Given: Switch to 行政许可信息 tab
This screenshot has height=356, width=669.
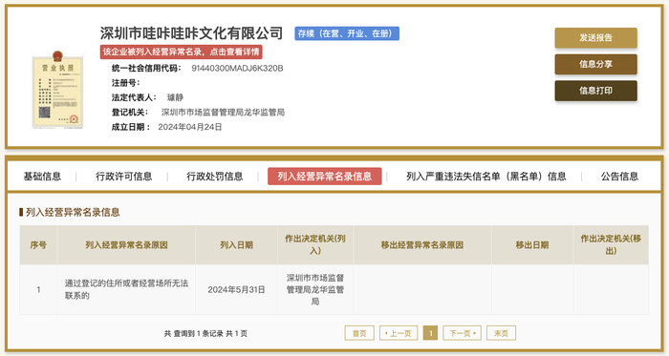Looking at the screenshot, I should (x=123, y=177).
